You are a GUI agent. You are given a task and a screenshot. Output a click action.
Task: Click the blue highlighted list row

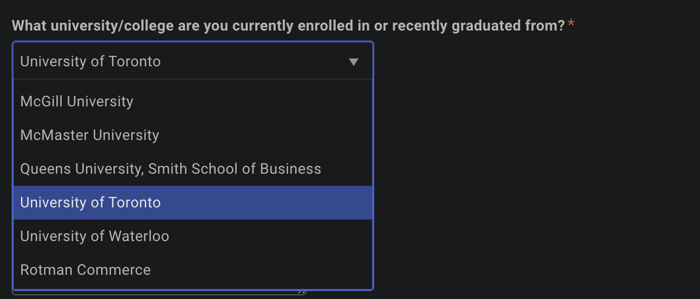[x=193, y=202]
